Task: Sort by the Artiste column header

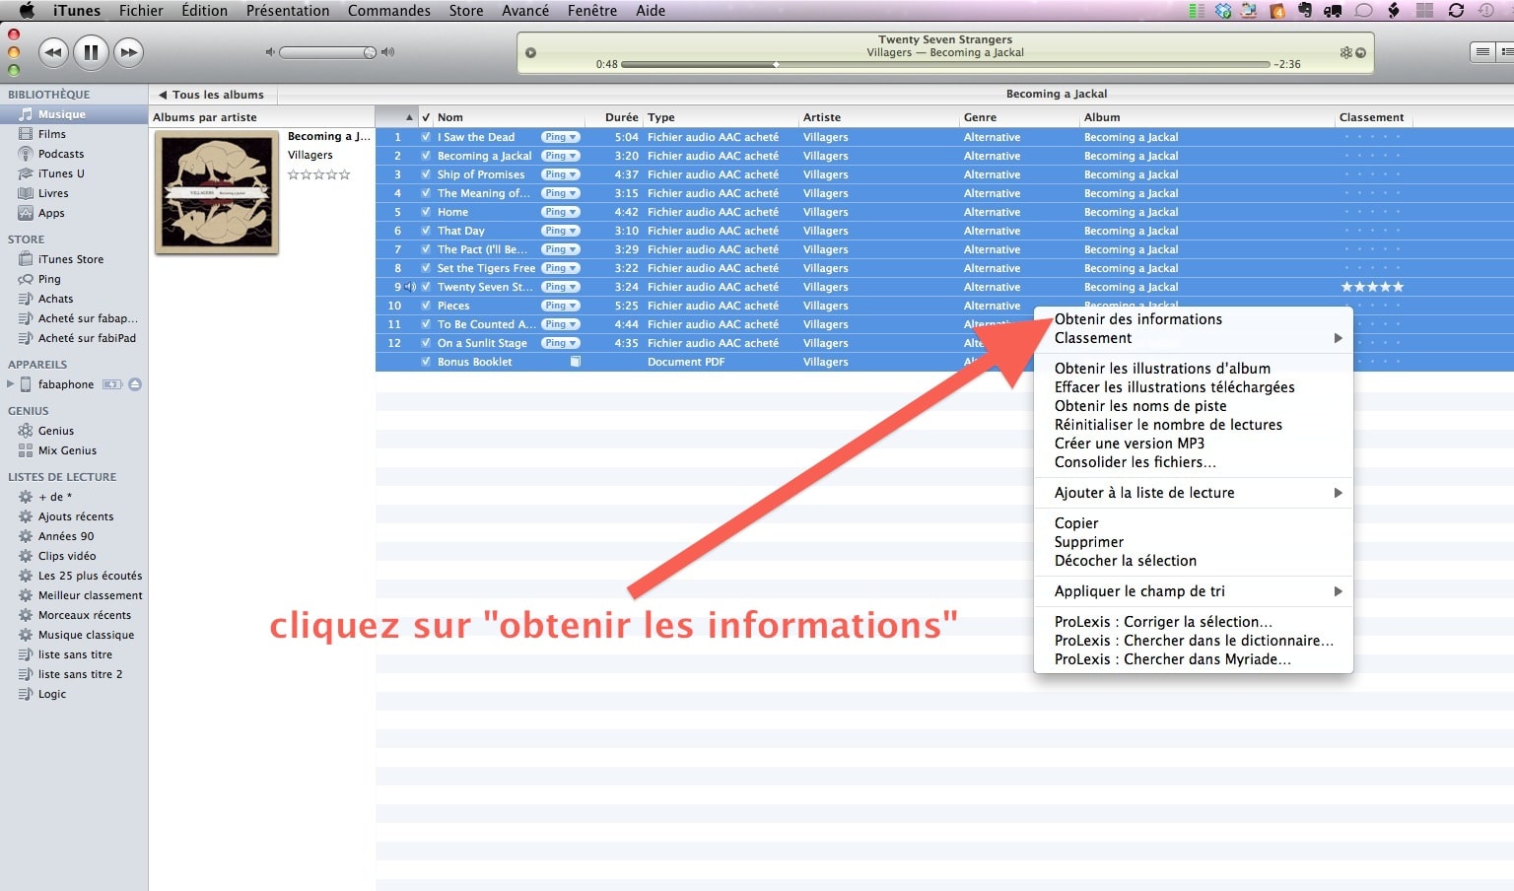Action: pyautogui.click(x=877, y=117)
